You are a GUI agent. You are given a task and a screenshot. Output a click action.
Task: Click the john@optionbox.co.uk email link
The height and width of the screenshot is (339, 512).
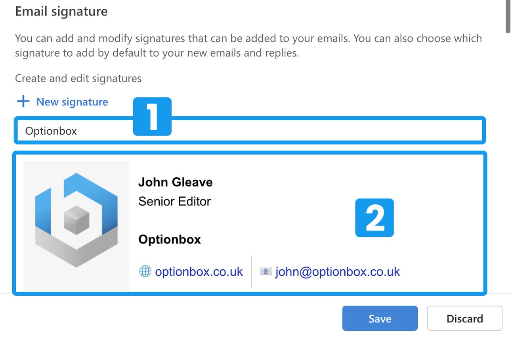tap(338, 272)
